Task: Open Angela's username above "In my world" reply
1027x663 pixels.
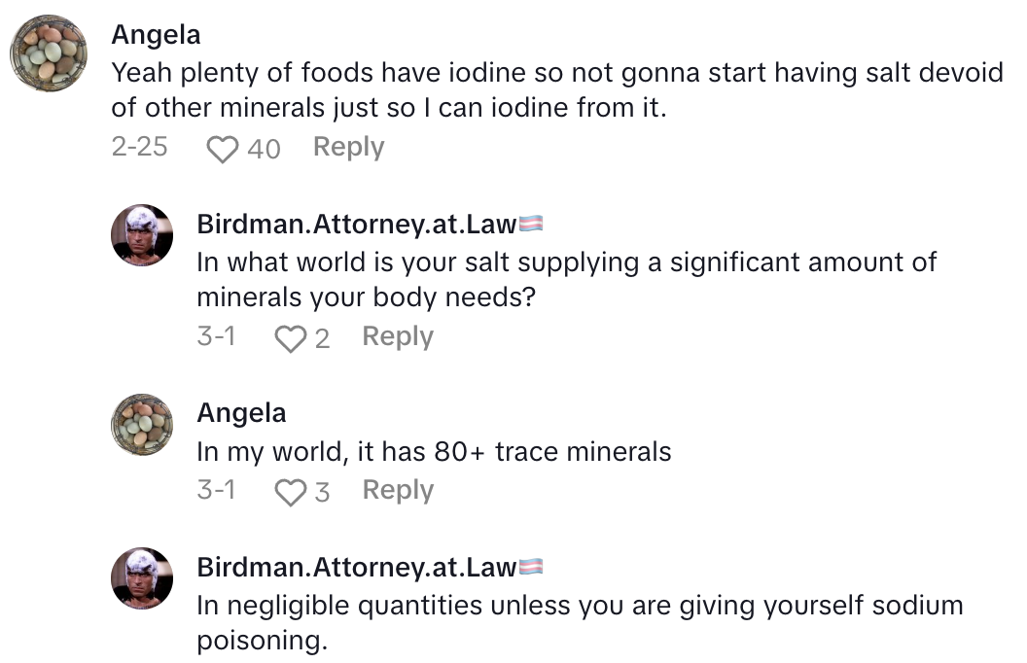Action: 241,413
